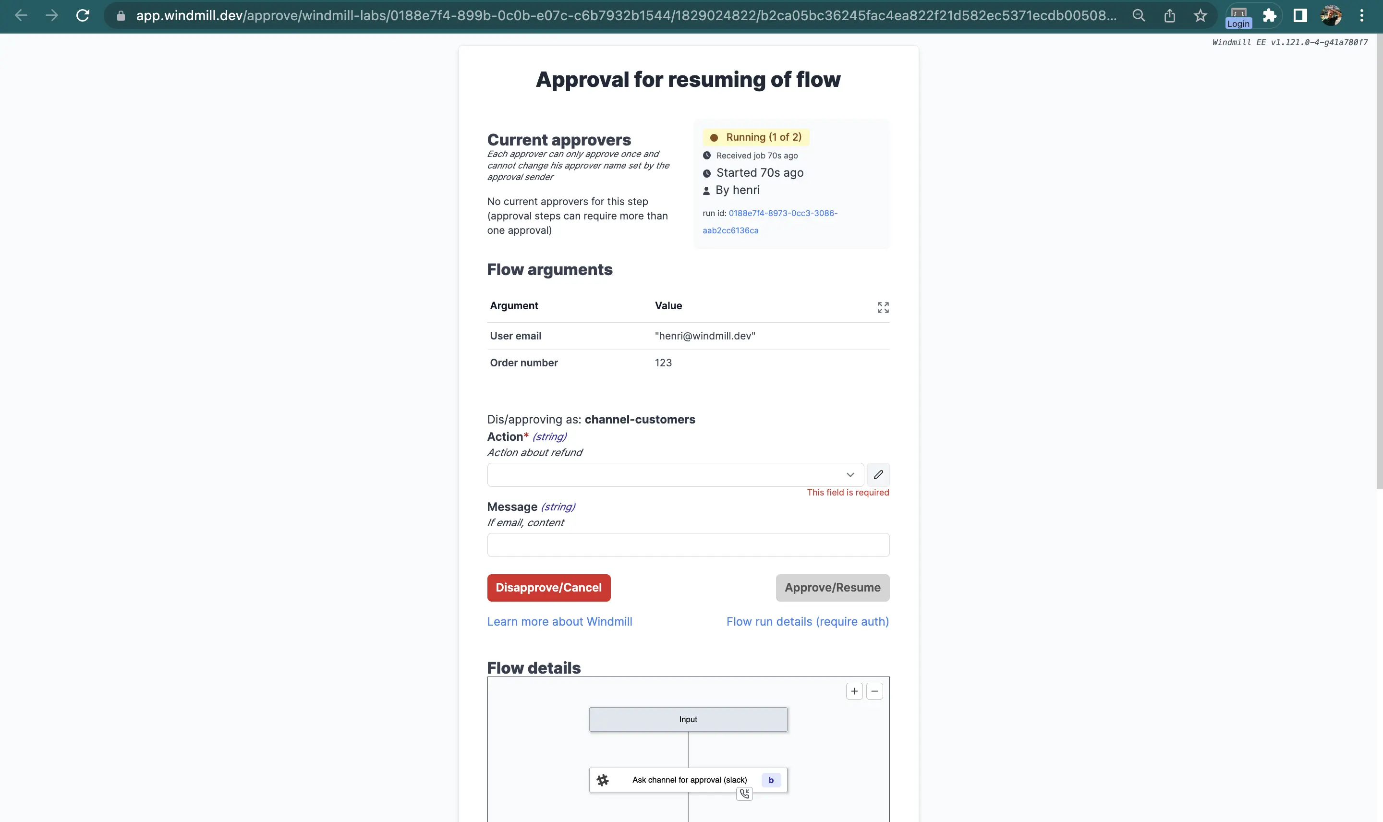Zoom out of the Flow details graph
1383x822 pixels.
click(874, 691)
